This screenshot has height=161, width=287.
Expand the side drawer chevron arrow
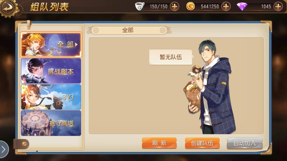click(4, 149)
